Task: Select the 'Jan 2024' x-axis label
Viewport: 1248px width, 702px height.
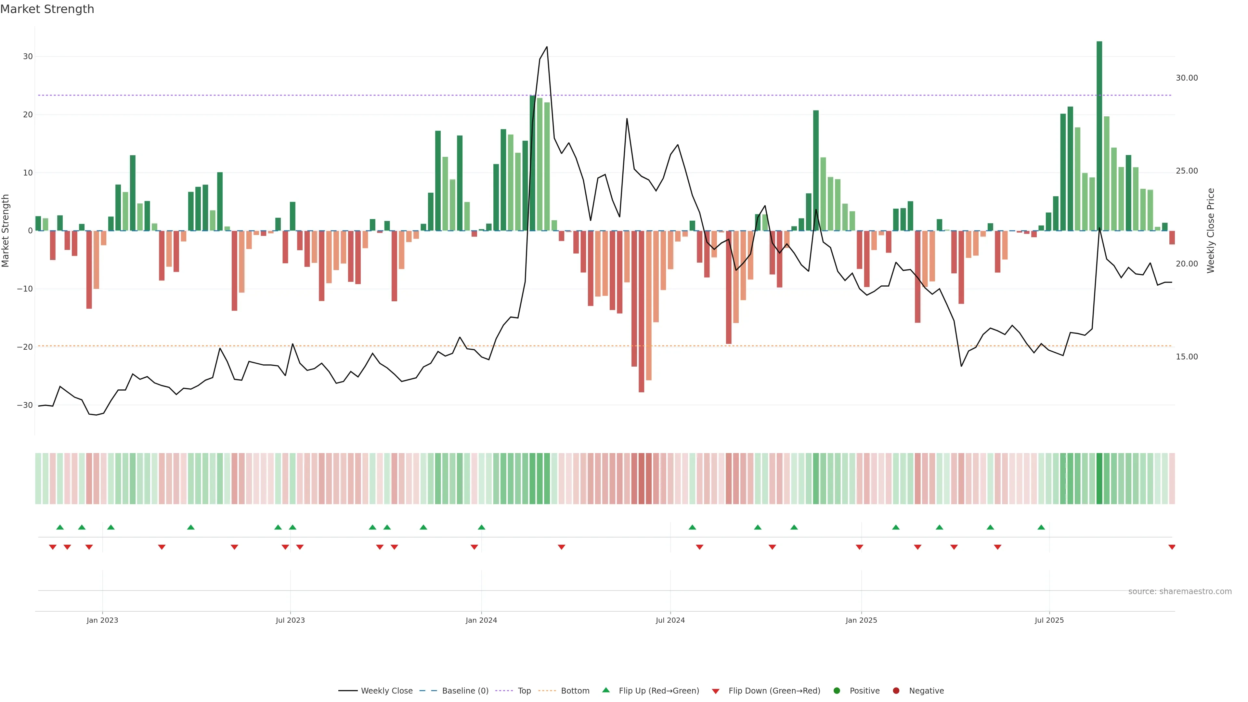Action: 481,620
